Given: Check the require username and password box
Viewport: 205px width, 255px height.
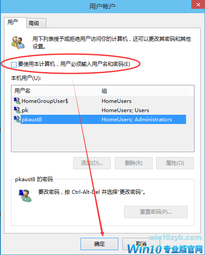Looking at the screenshot, I should click(14, 64).
